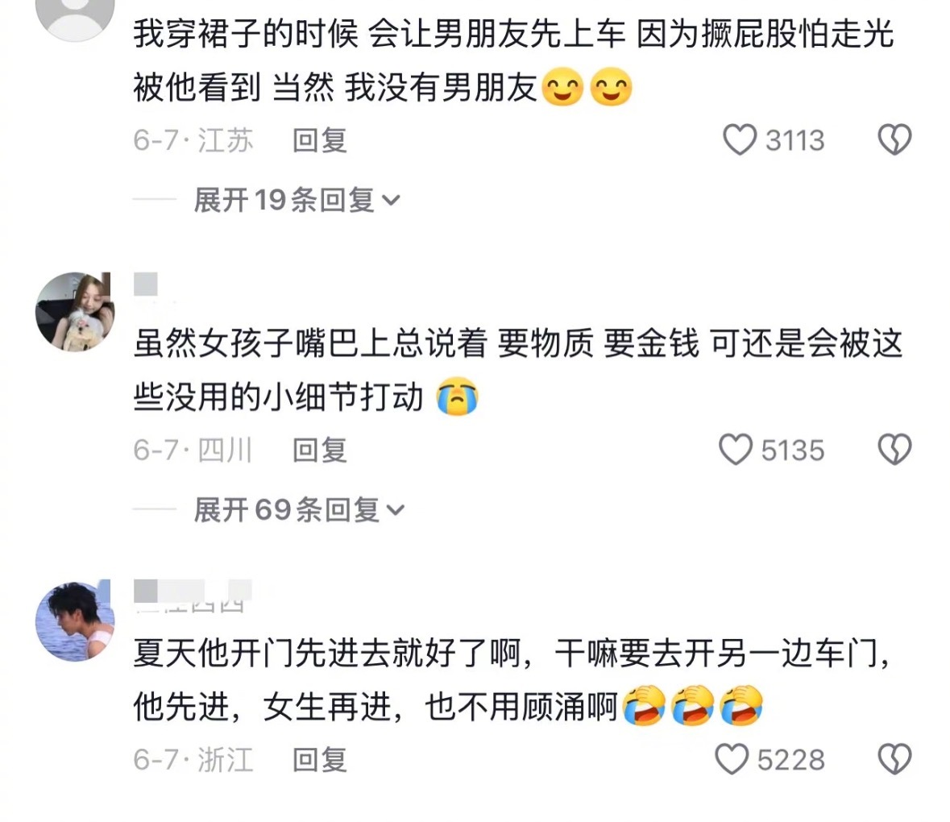Image resolution: width=950 pixels, height=822 pixels.
Task: Dislike the Zhejiang comment via broken heart
Action: click(x=894, y=759)
